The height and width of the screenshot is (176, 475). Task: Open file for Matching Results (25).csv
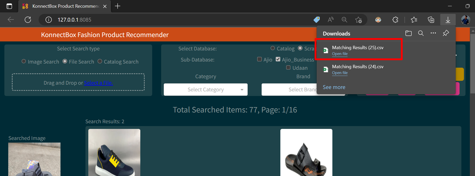[340, 54]
